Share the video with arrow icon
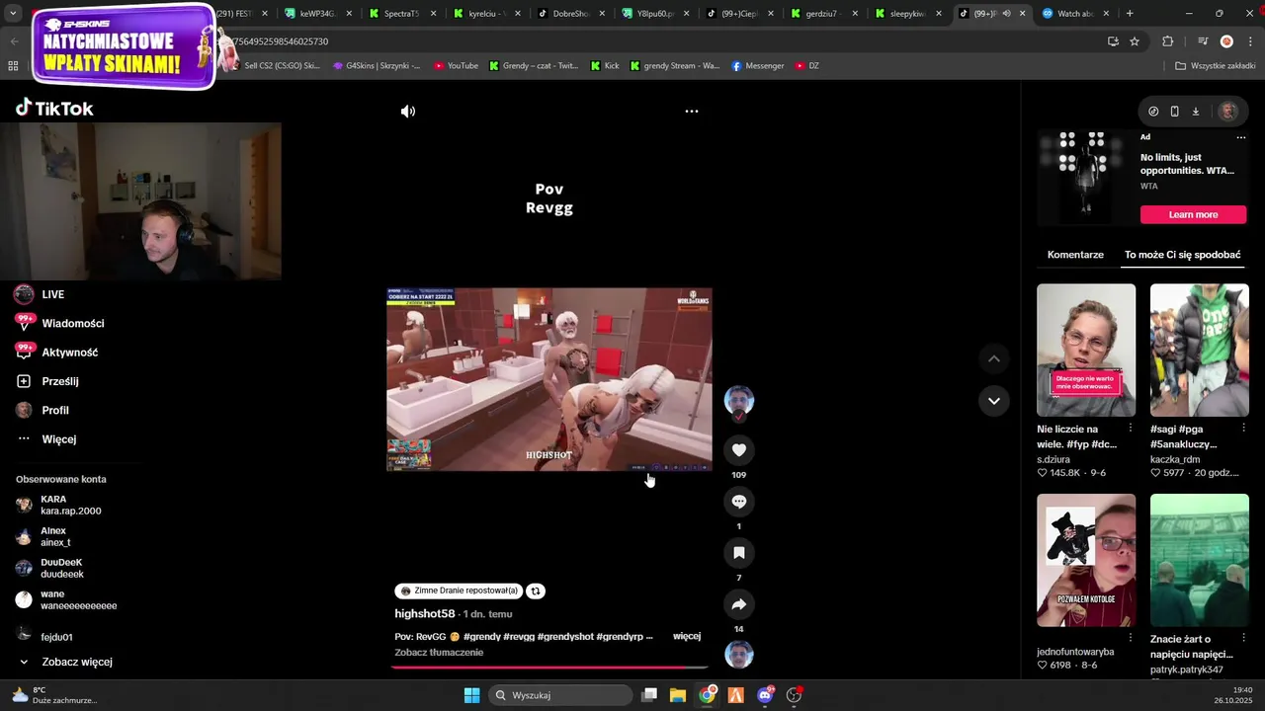The height and width of the screenshot is (711, 1265). coord(738,604)
